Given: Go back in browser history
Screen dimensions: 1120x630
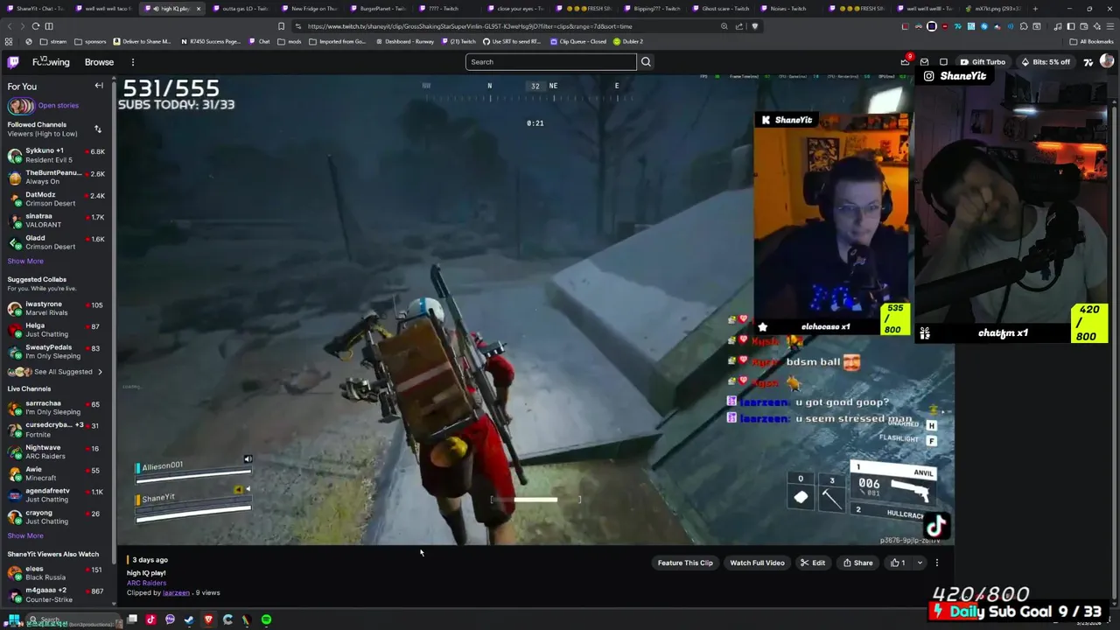Looking at the screenshot, I should 9,26.
